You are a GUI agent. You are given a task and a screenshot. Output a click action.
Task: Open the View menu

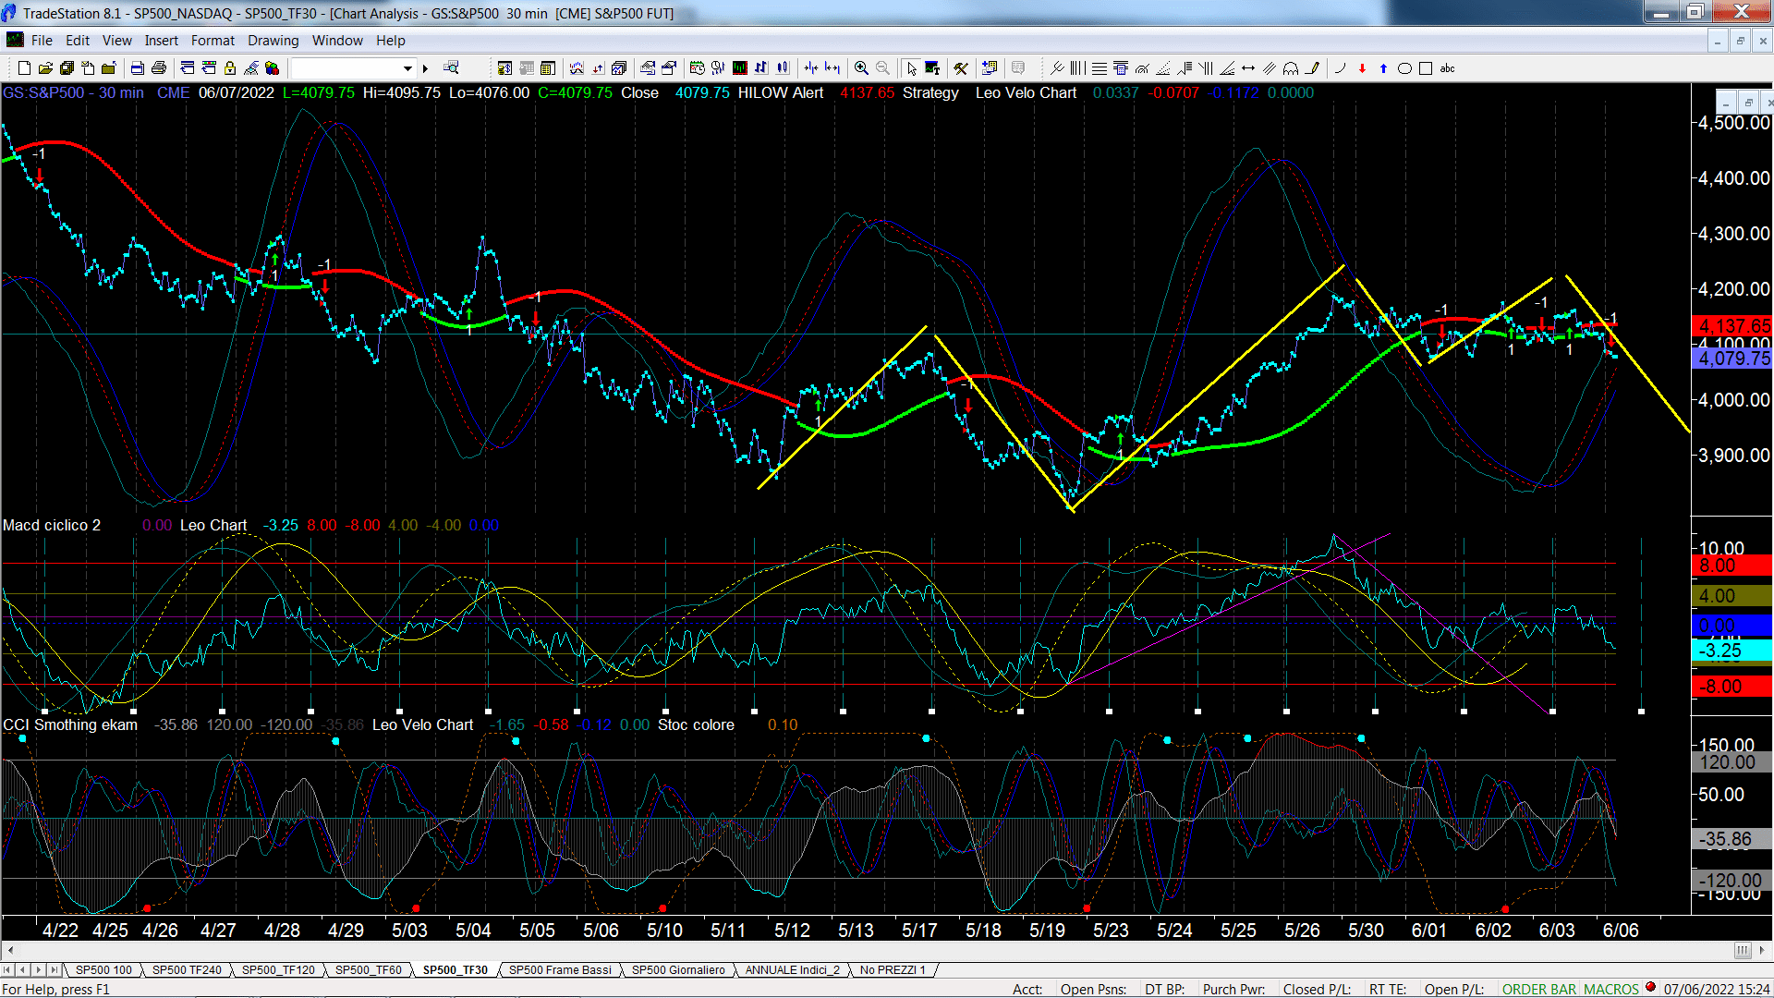(x=116, y=41)
